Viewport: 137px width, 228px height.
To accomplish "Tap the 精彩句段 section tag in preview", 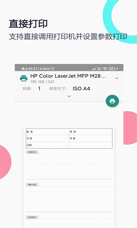I will (32, 185).
